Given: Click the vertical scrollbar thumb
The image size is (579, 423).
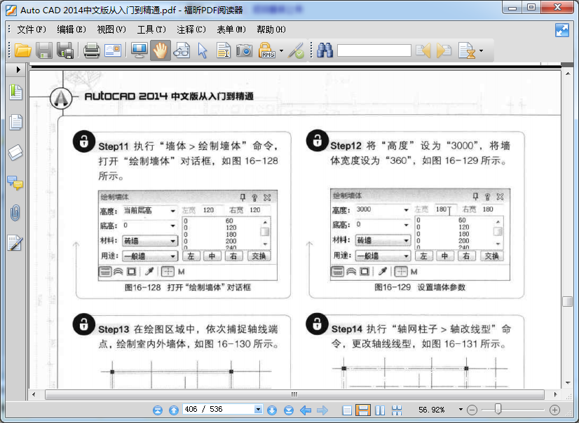Looking at the screenshot, I should (x=567, y=301).
